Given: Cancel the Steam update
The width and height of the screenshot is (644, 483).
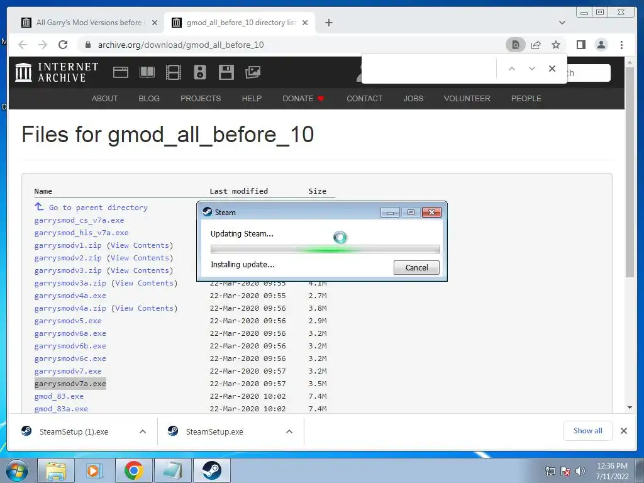Looking at the screenshot, I should (x=416, y=267).
